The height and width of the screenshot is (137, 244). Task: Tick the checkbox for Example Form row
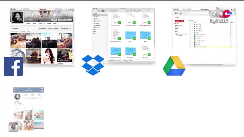pos(190,37)
